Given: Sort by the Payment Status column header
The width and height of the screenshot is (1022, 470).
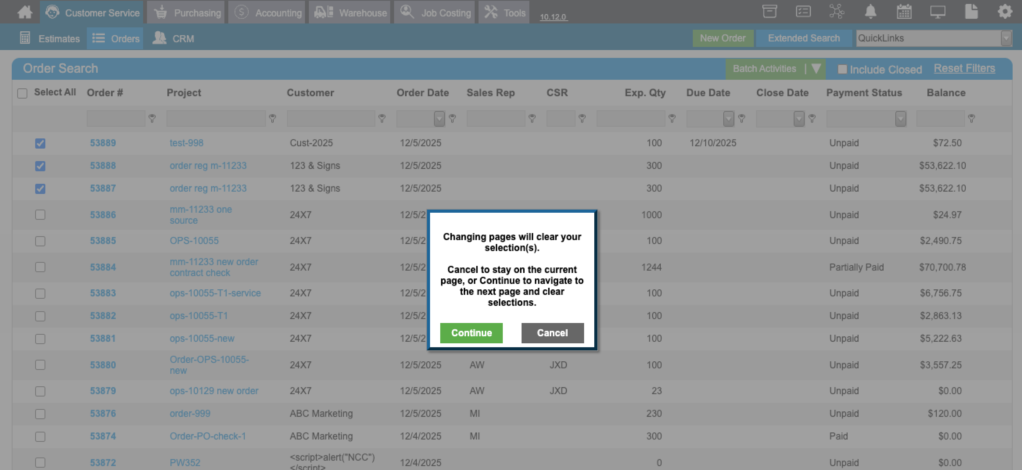Looking at the screenshot, I should [x=864, y=93].
